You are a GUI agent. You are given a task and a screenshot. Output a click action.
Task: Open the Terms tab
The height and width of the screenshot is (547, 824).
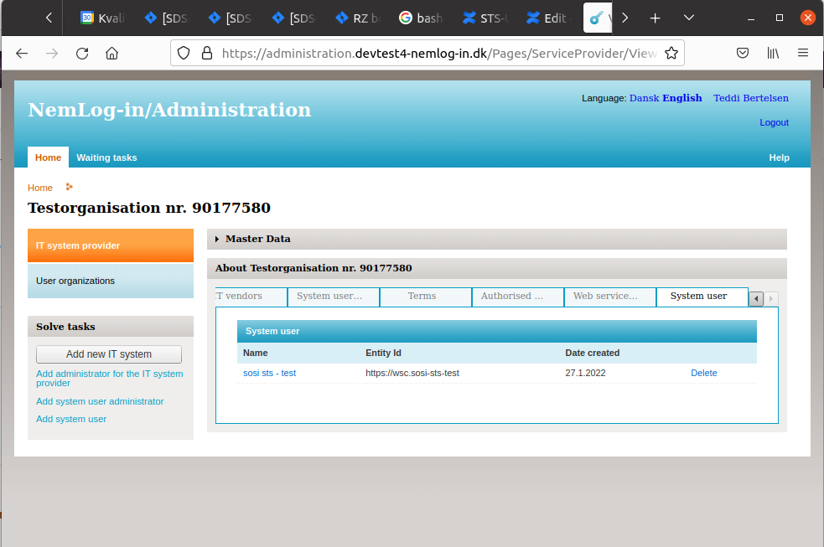[x=422, y=297]
